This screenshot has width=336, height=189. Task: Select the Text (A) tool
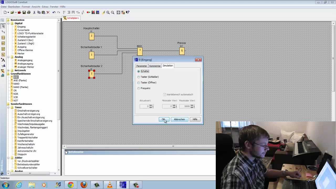click(3, 60)
